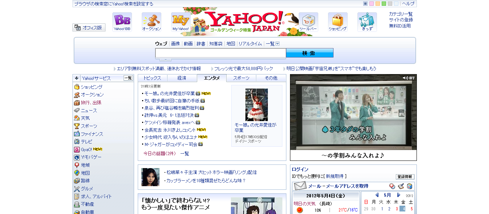The width and height of the screenshot is (489, 214).
Task: Click the スポーツ trophy icon in sidebar
Action: [x=77, y=126]
